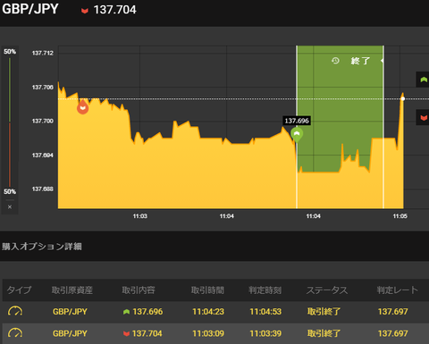Click the 50% green sentiment bar
This screenshot has height=344, width=429.
click(10, 89)
